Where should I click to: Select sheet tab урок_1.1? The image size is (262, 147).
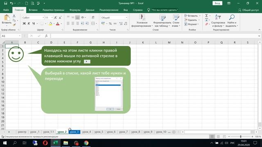(x=48, y=132)
